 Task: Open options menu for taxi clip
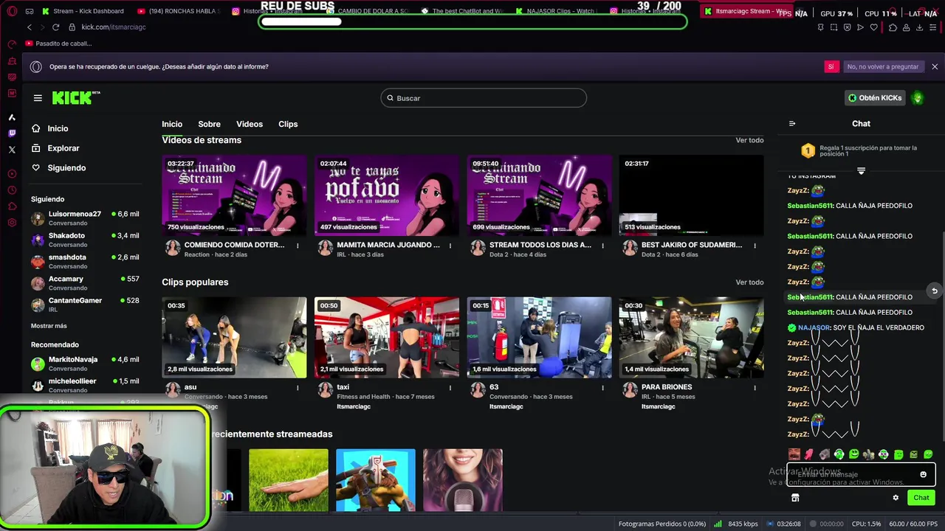[x=450, y=387]
